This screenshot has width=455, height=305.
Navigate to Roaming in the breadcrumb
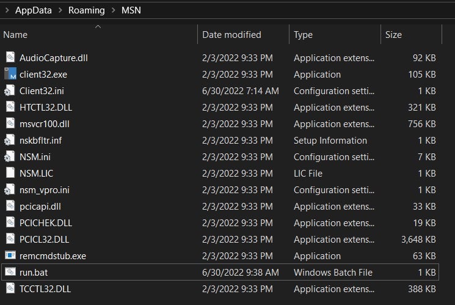click(86, 10)
